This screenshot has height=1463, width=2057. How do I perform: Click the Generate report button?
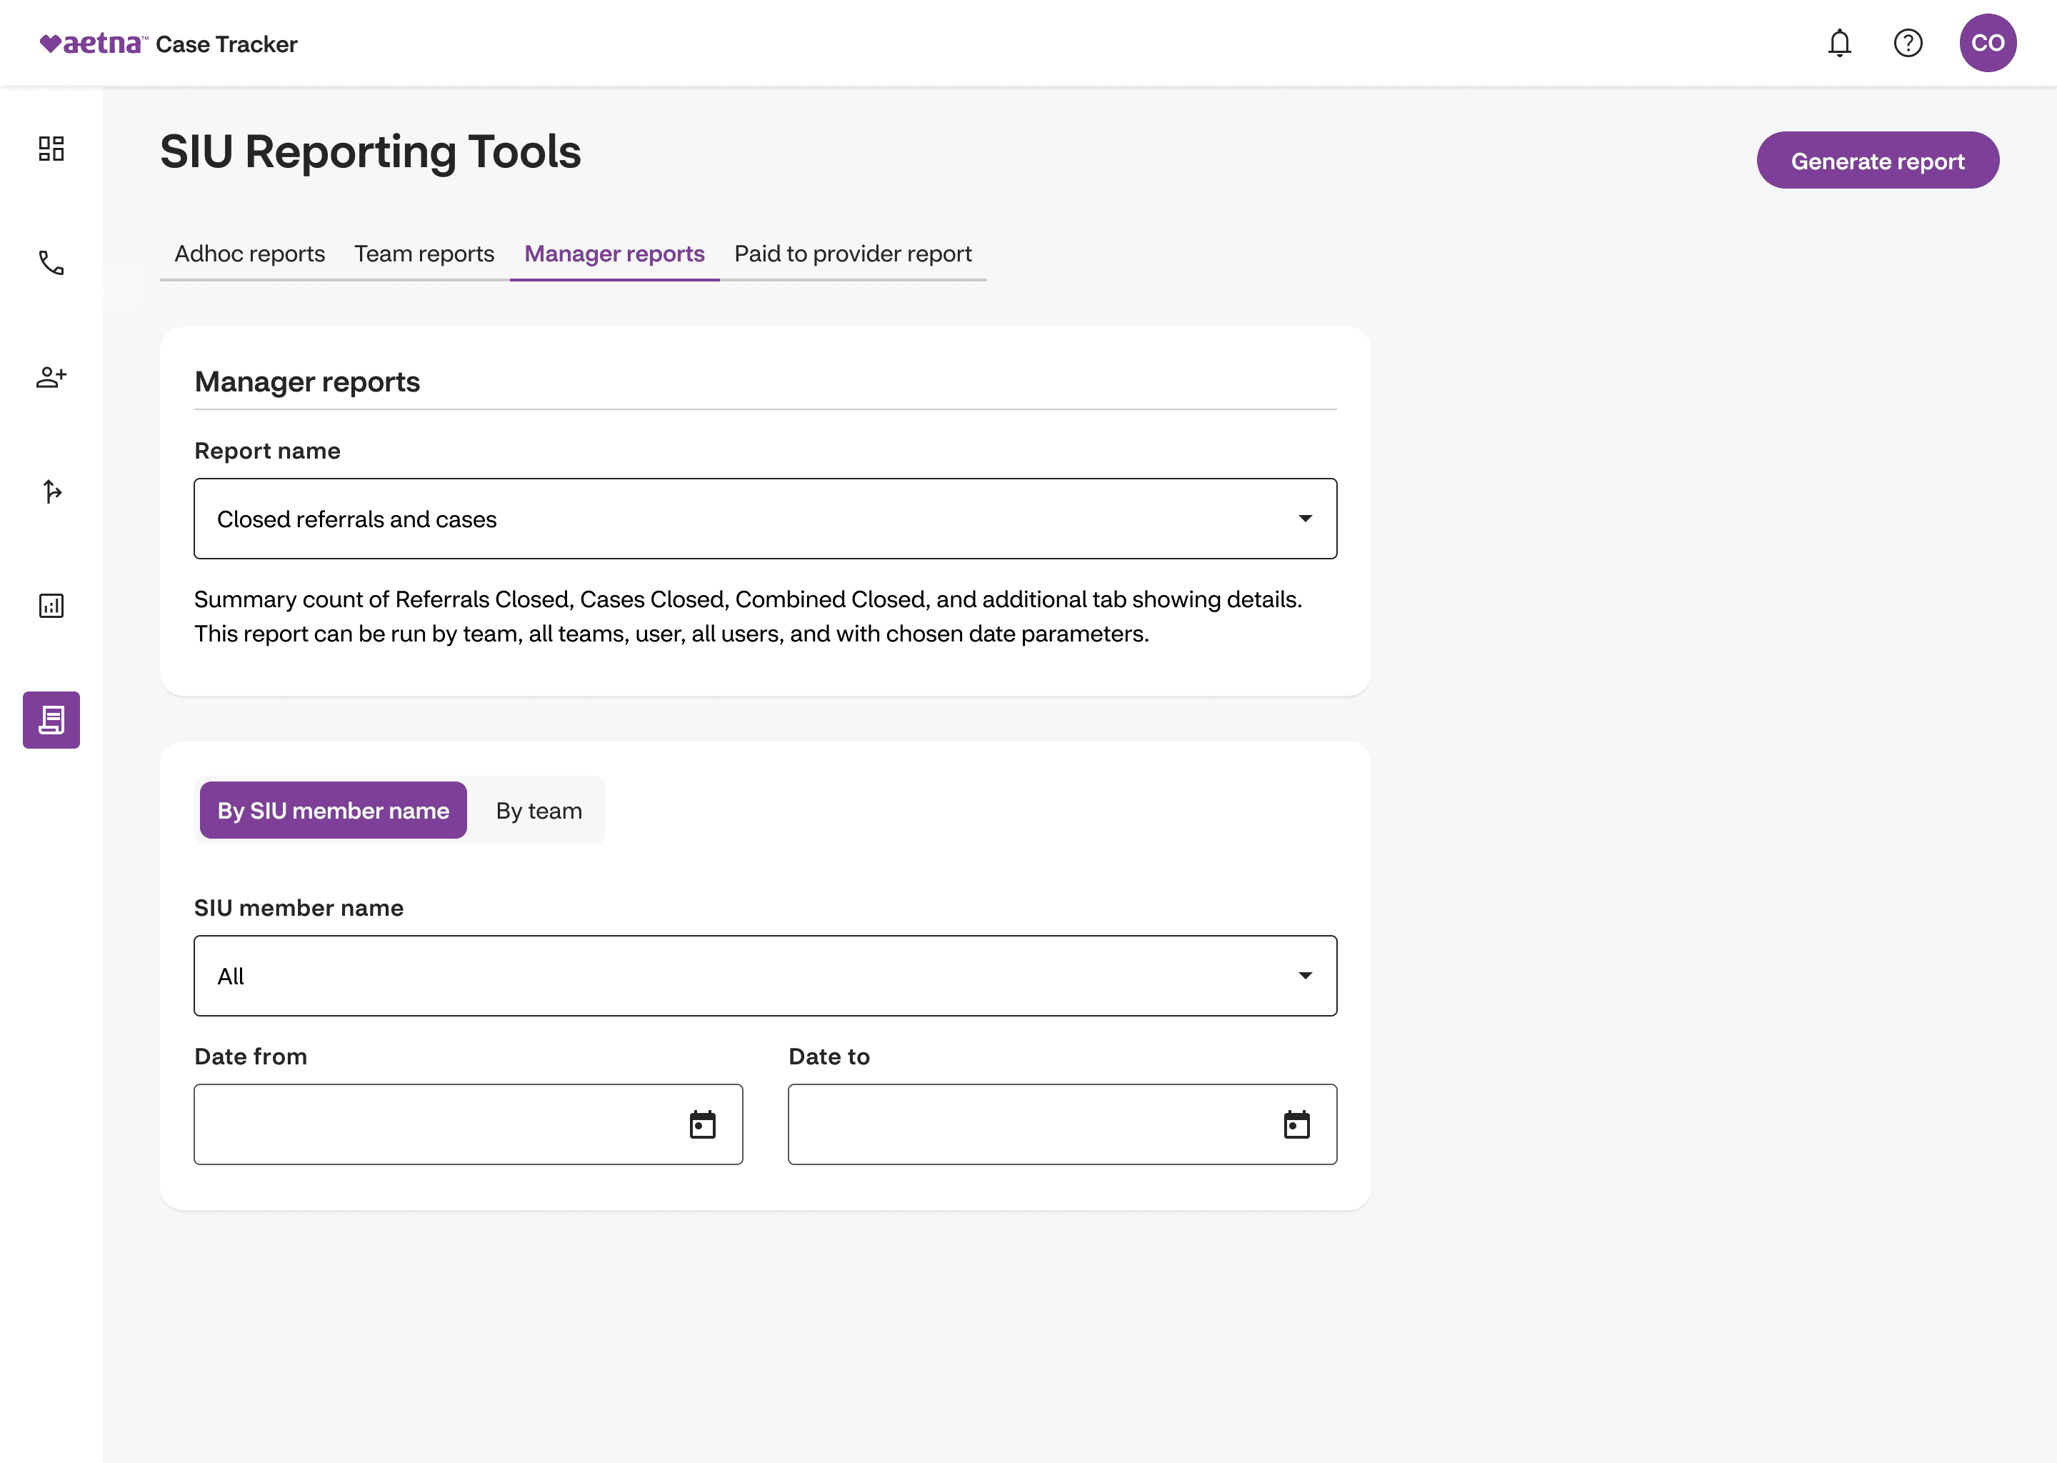click(1877, 161)
